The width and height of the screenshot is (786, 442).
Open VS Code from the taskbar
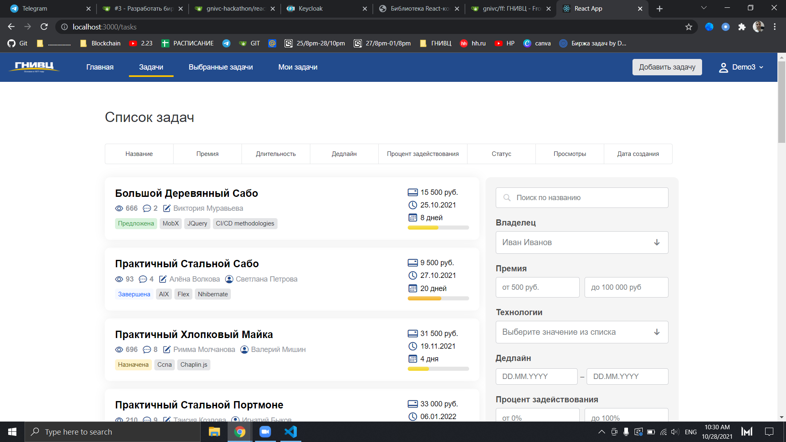point(291,431)
